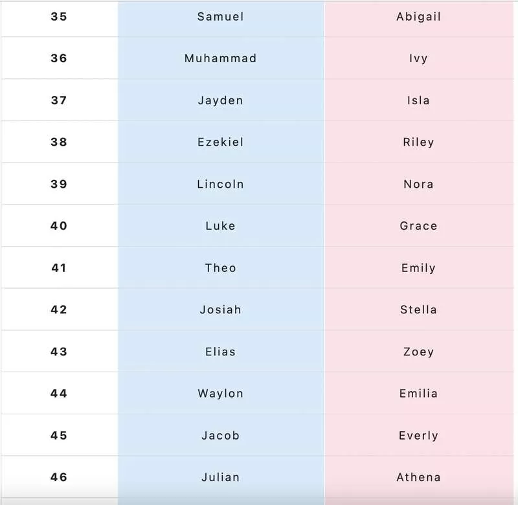Click the girl name Emily
This screenshot has height=505, width=518.
tap(418, 268)
